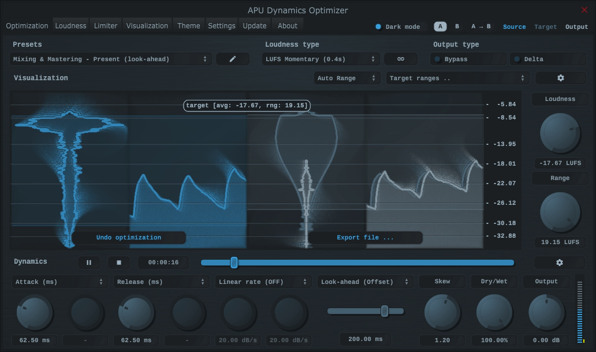Switch to Update tab
Screen dimensions: 596x352
[x=255, y=26]
